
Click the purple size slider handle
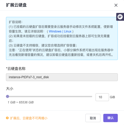point(8,96)
